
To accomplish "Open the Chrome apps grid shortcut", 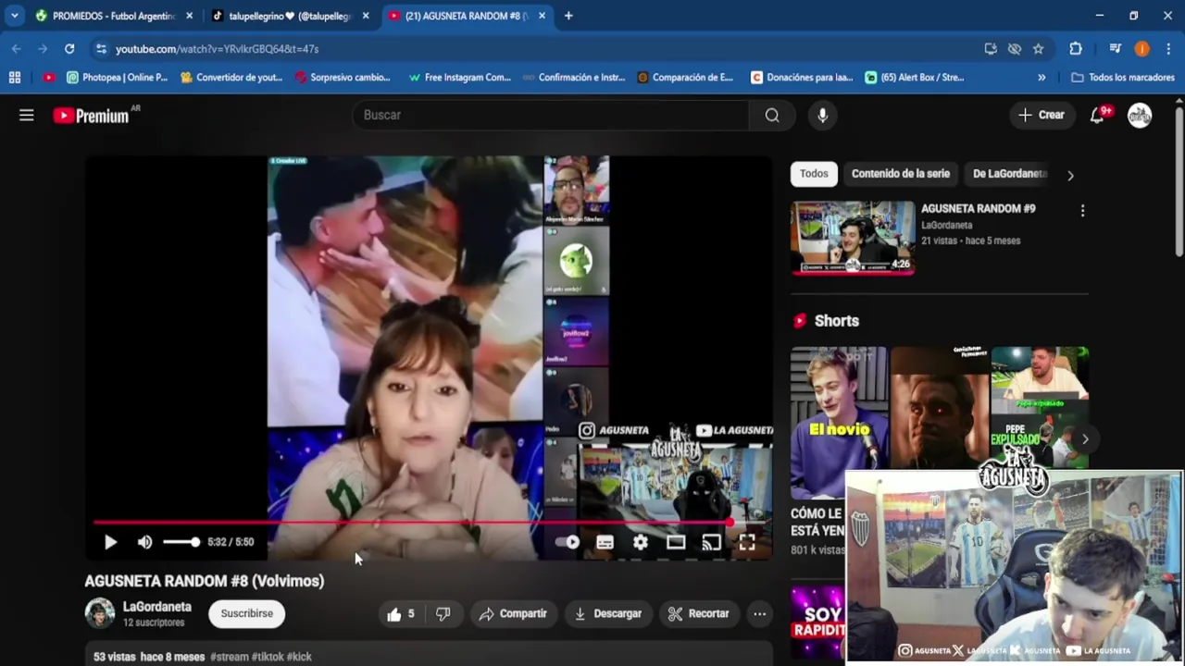I will pyautogui.click(x=15, y=78).
